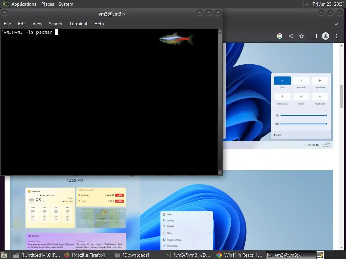Screen dimensions: 346x259
Task: Click the workspace switcher on the bottom panel
Action: tap(320, 255)
